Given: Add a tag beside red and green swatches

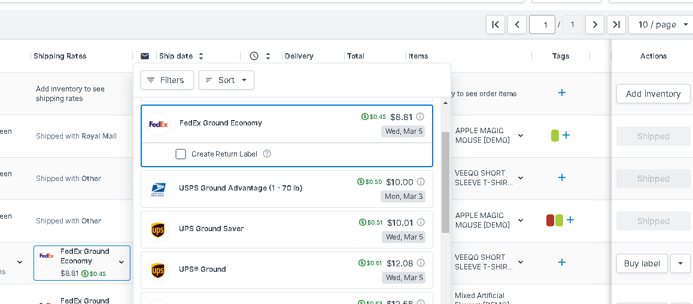Looking at the screenshot, I should (570, 220).
